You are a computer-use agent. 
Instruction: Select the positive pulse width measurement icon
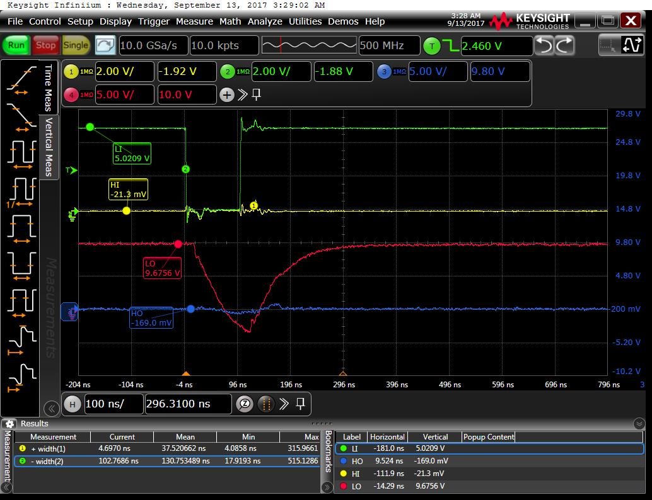21,229
